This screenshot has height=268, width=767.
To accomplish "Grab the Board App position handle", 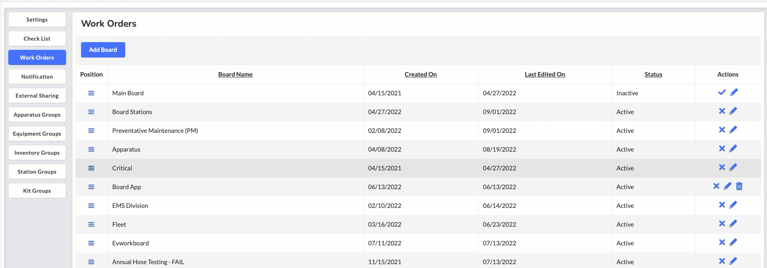I will tap(91, 187).
